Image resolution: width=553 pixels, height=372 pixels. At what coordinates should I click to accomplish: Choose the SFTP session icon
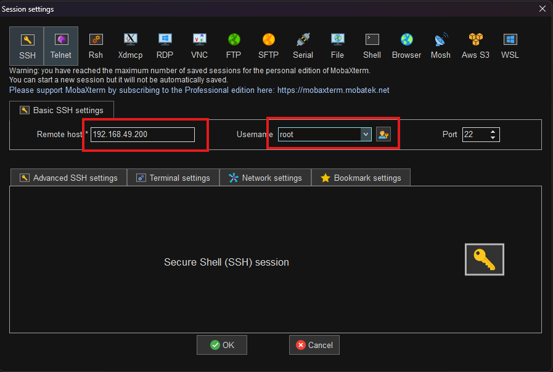pos(268,46)
